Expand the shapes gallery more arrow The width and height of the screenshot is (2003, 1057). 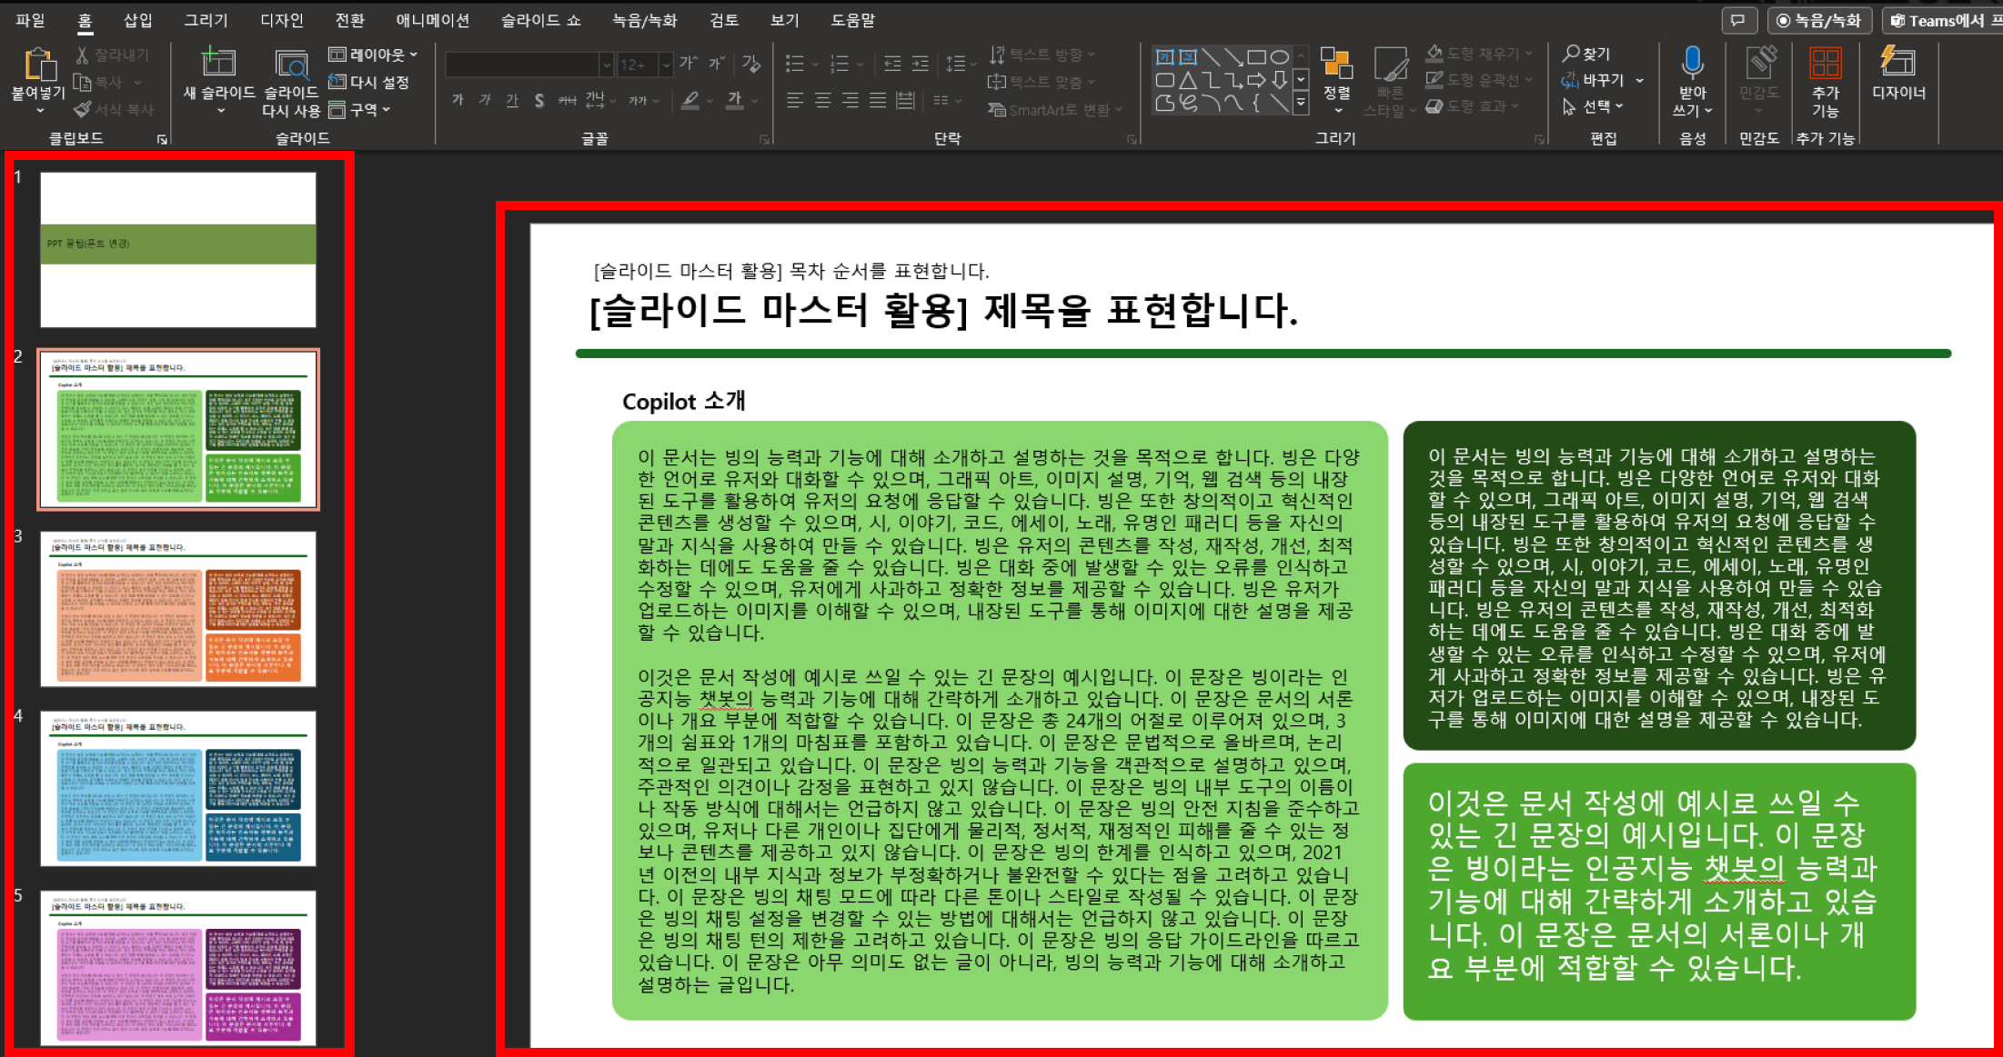coord(1302,104)
